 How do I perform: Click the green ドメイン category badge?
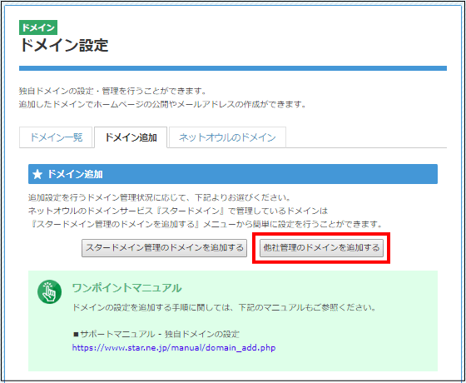(x=38, y=27)
